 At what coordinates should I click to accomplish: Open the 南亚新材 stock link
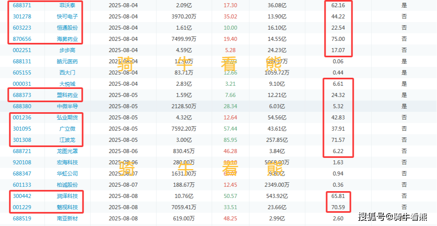click(x=67, y=219)
